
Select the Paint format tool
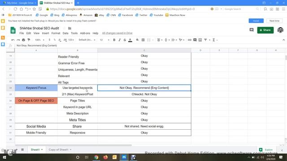tap(29, 40)
